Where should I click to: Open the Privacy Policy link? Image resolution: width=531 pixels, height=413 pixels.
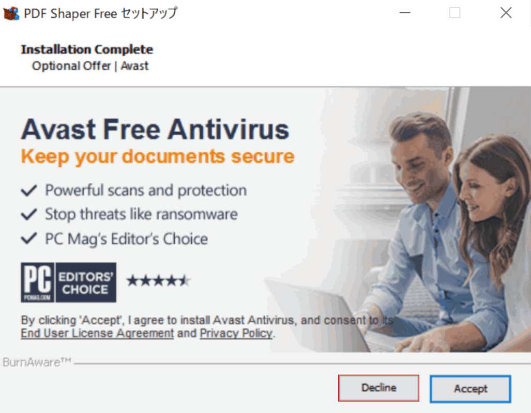[236, 333]
